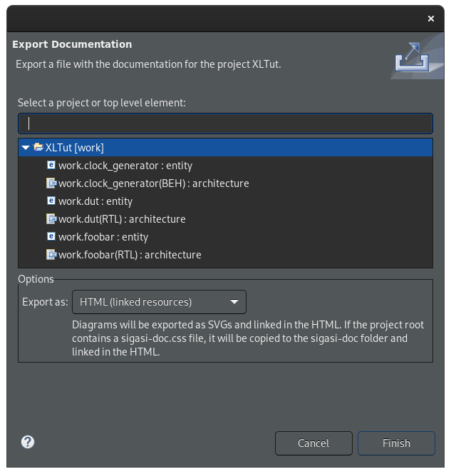
Task: Click the architecture icon beside work.foobar(RTL)
Action: click(51, 254)
